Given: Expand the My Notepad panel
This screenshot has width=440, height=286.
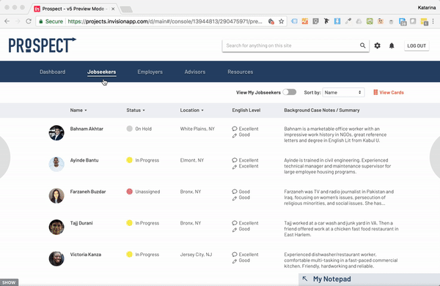Looking at the screenshot, I should click(369, 279).
